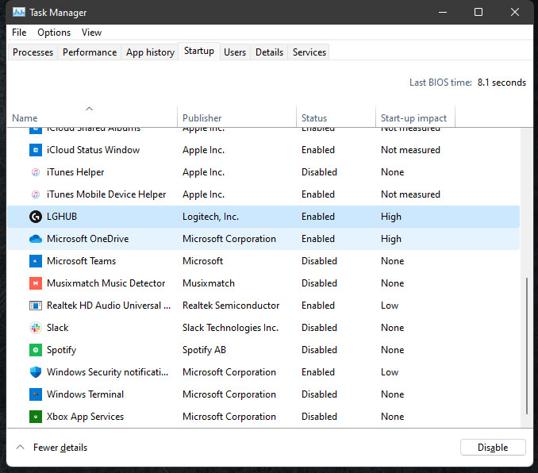Click the Windows Security shield icon
The height and width of the screenshot is (473, 538).
(36, 372)
